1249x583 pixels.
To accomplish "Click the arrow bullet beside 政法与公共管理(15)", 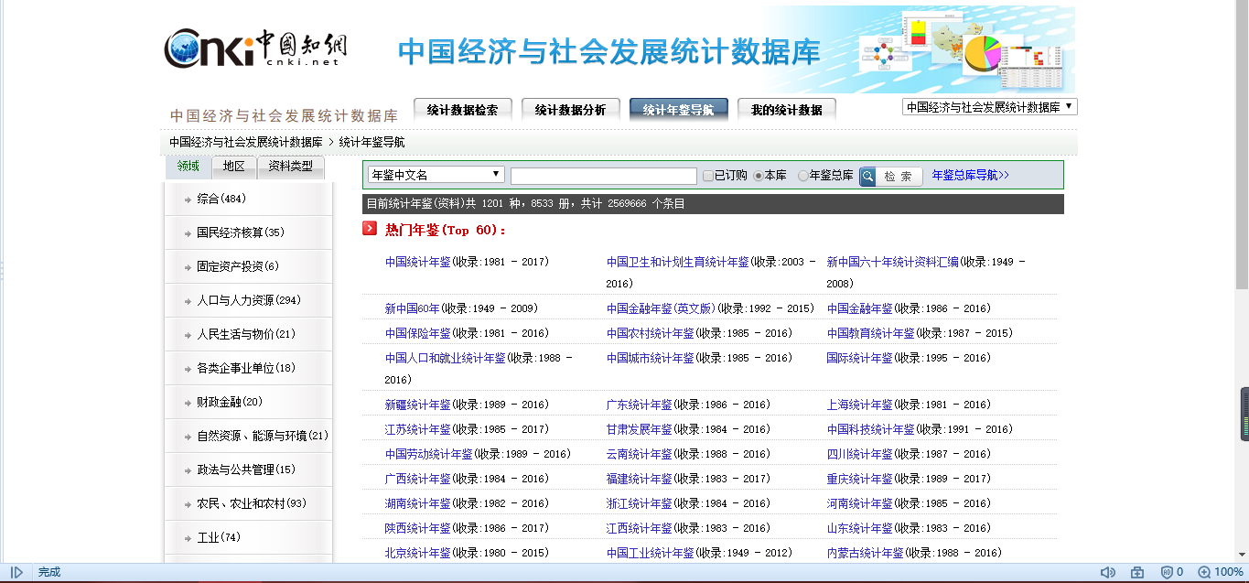I will pos(188,470).
